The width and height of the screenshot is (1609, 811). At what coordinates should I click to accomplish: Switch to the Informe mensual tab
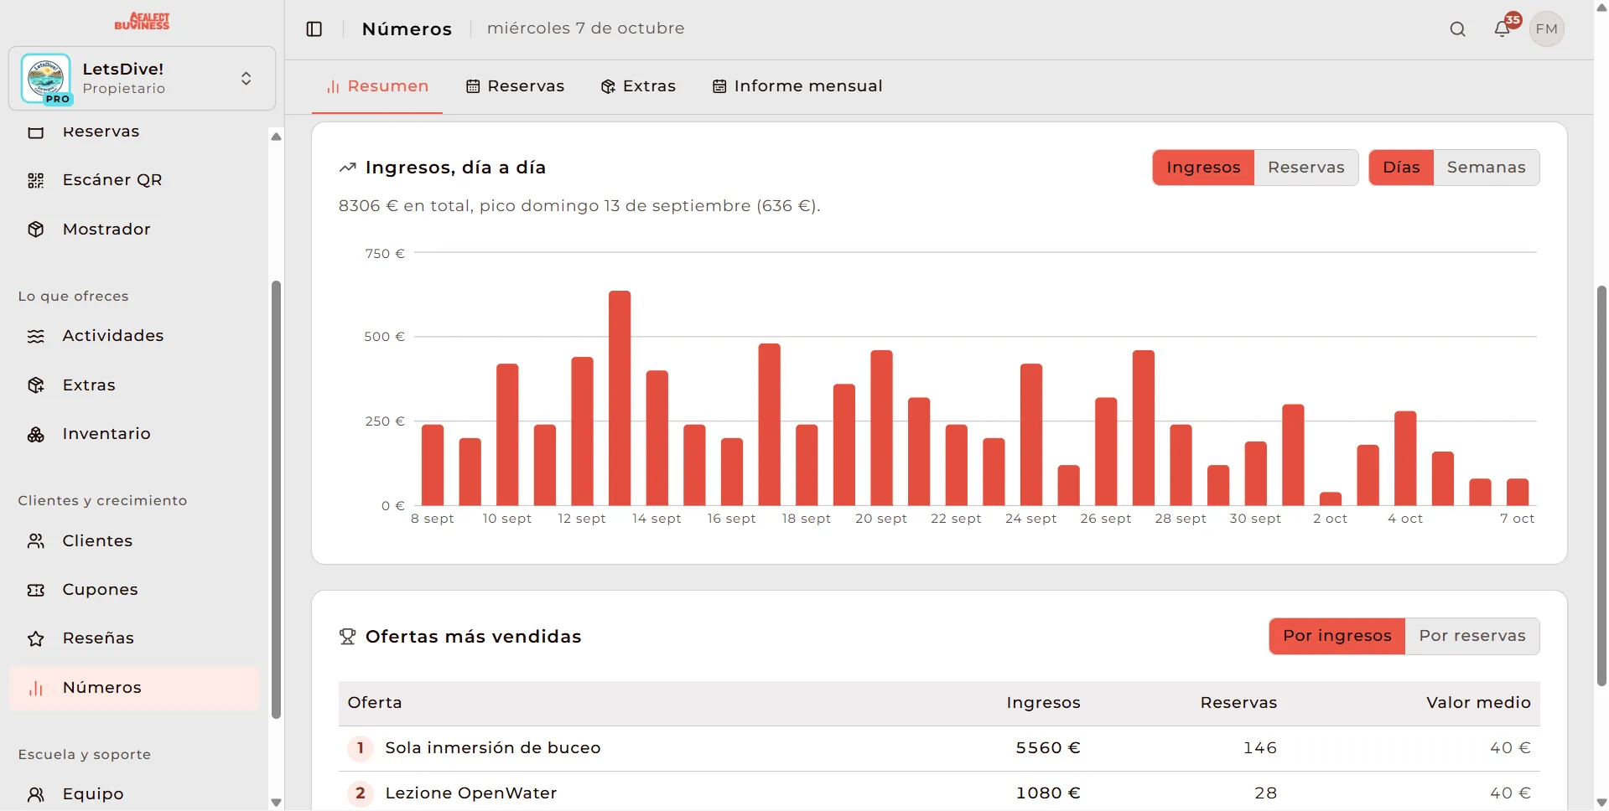click(797, 86)
